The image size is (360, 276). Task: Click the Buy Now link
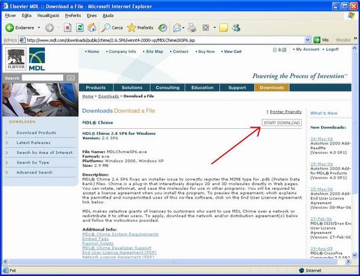click(206, 52)
